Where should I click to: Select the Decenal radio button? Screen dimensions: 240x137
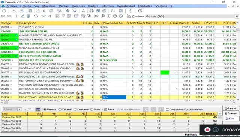pyautogui.click(x=60, y=110)
